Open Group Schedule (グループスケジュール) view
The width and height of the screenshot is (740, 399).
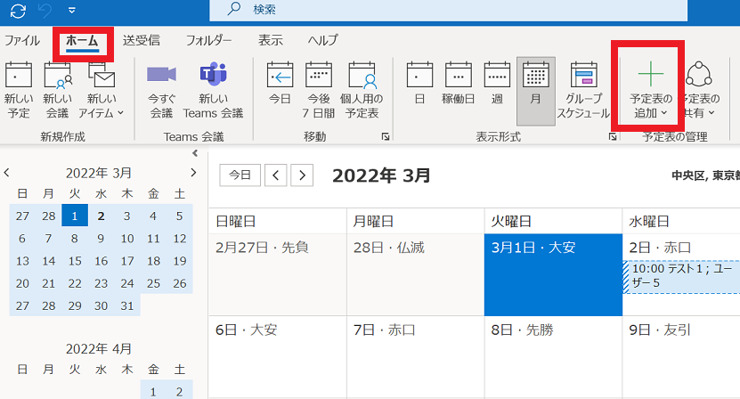tap(582, 89)
